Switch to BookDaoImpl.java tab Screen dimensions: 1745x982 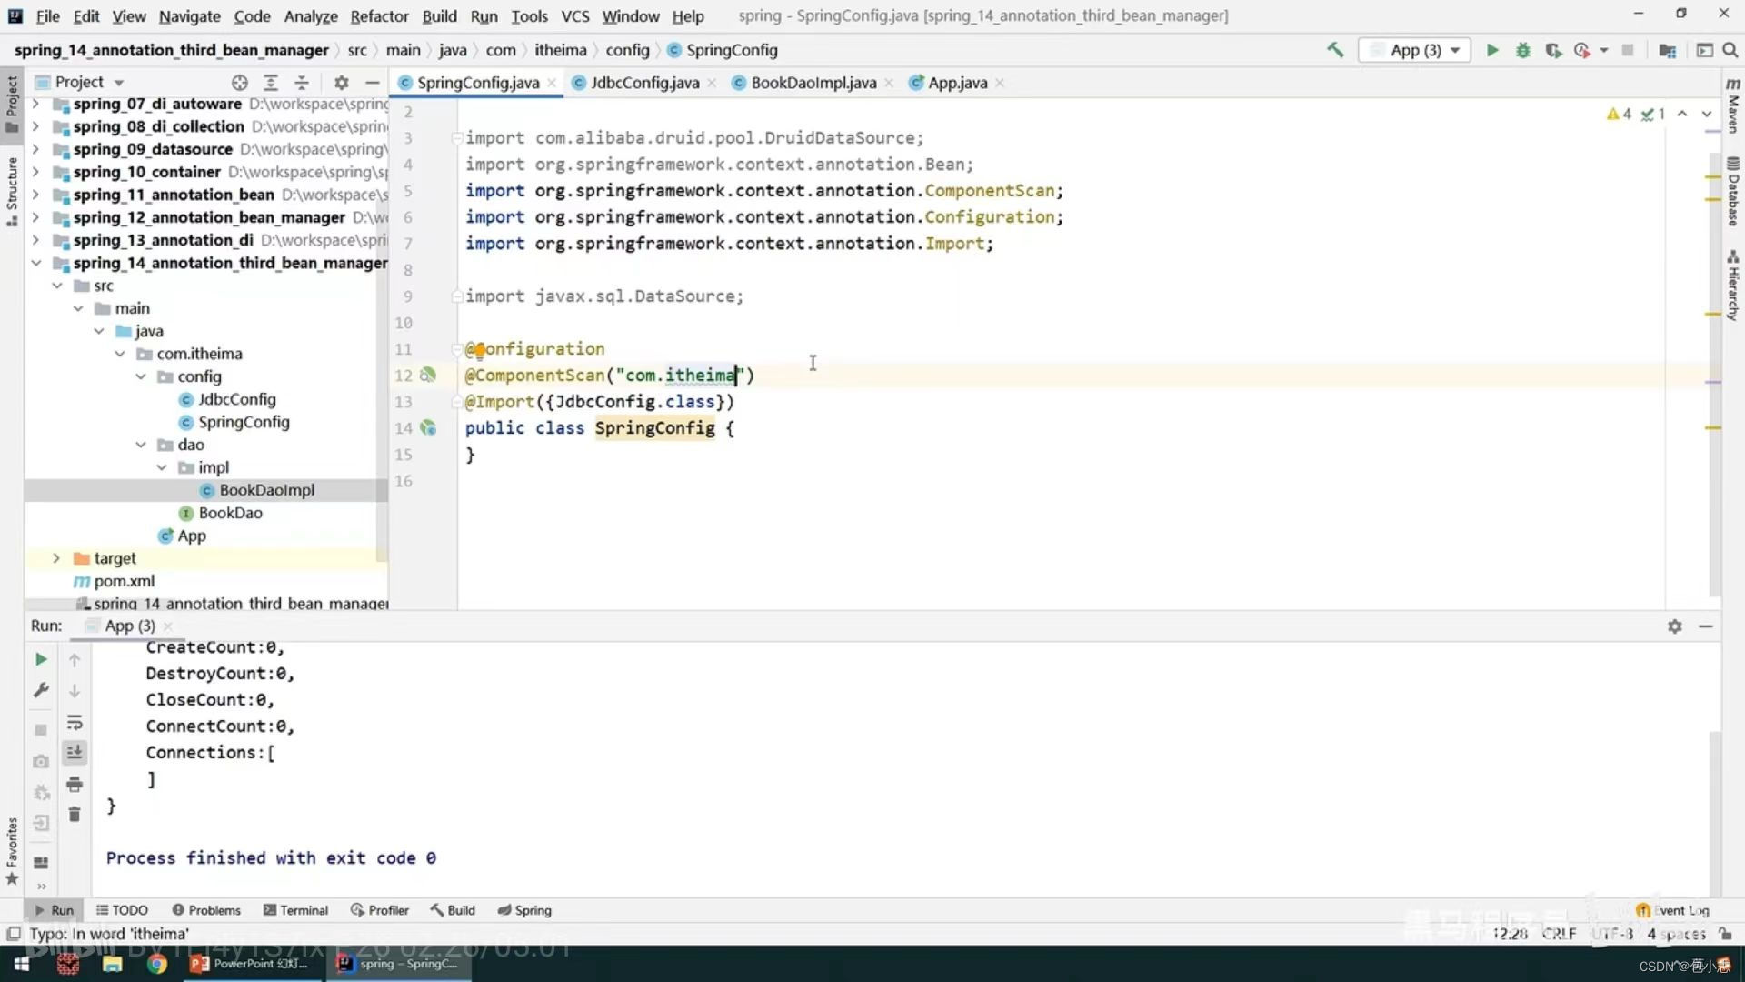[813, 83]
